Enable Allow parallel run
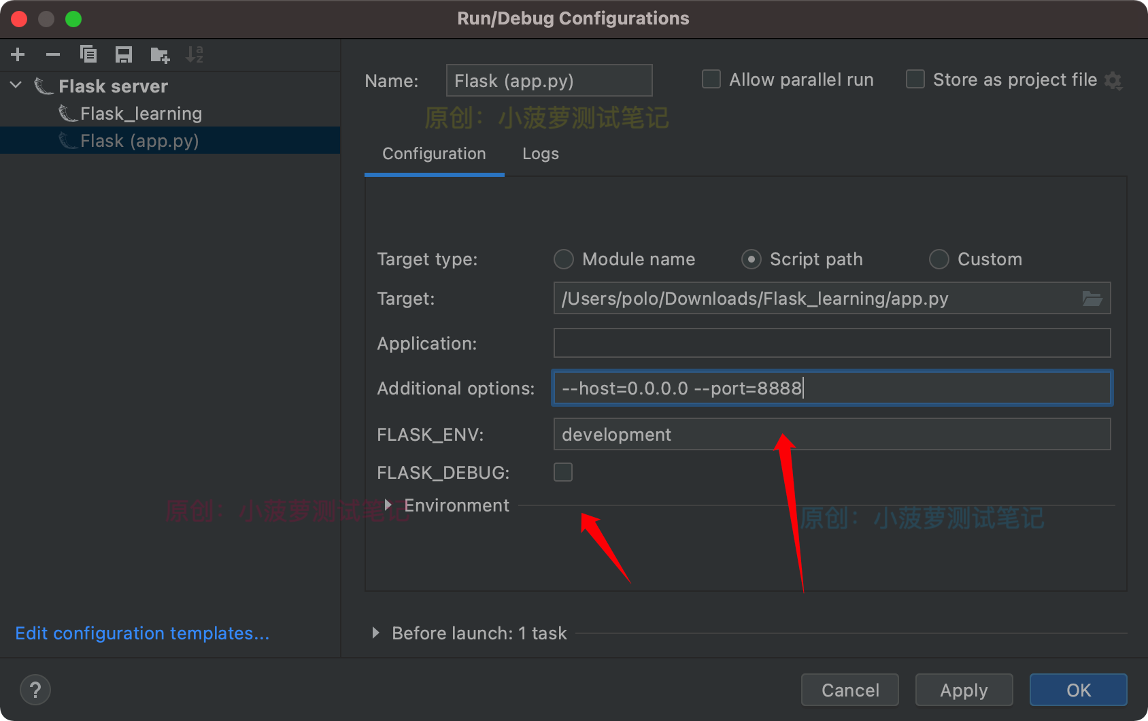 coord(711,79)
